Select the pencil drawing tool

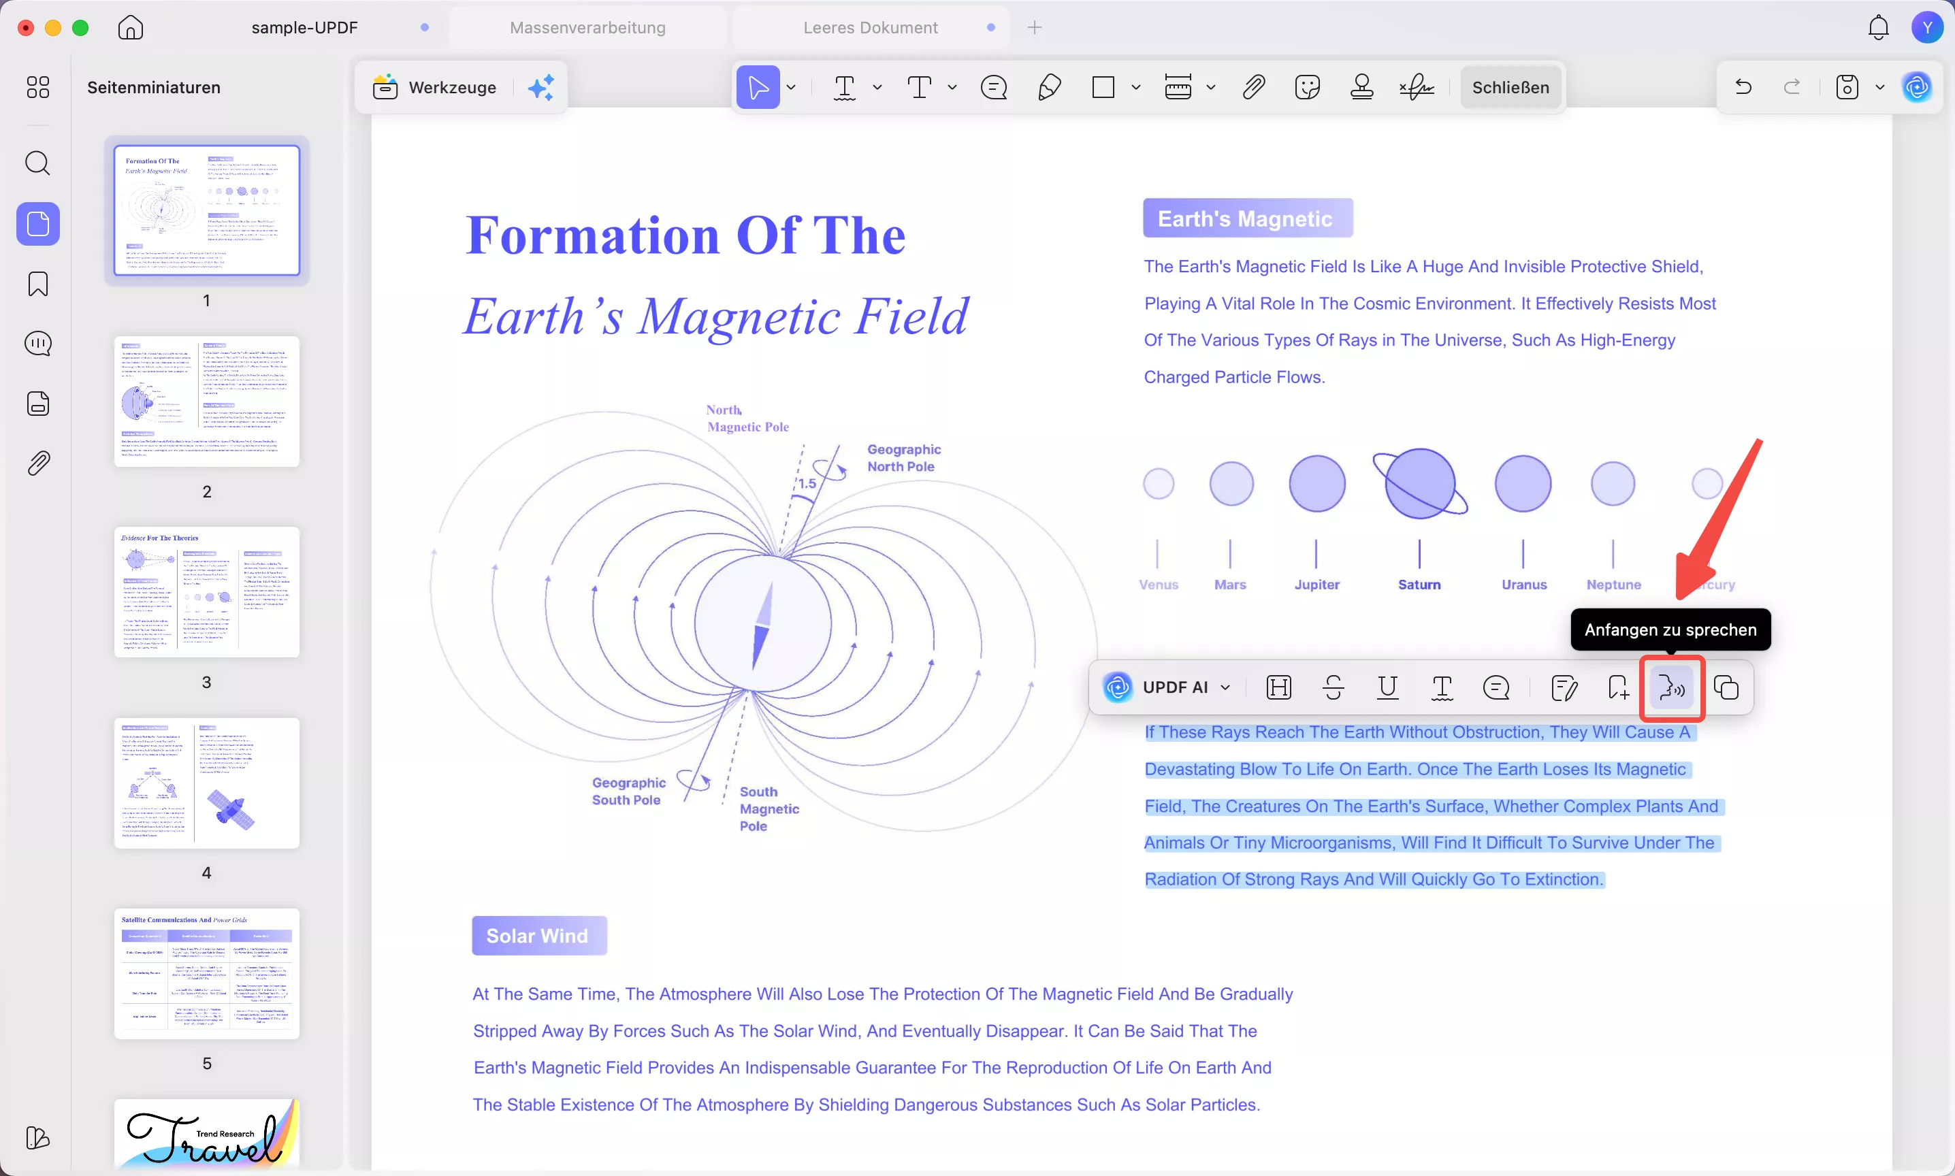[1048, 87]
